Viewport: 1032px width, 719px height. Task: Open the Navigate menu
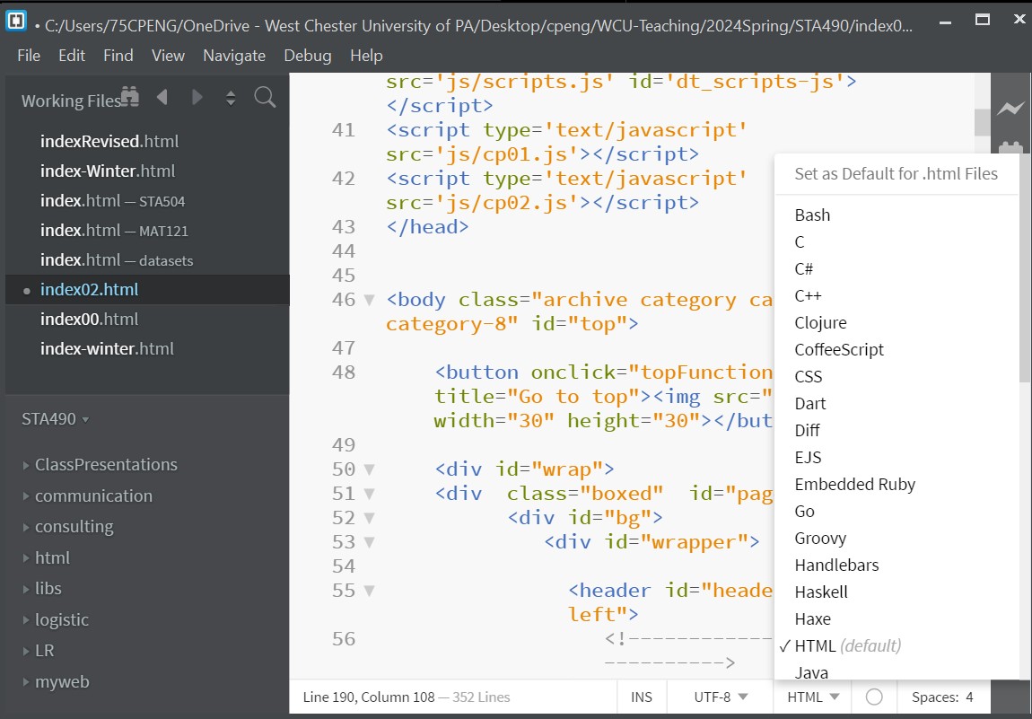tap(234, 56)
